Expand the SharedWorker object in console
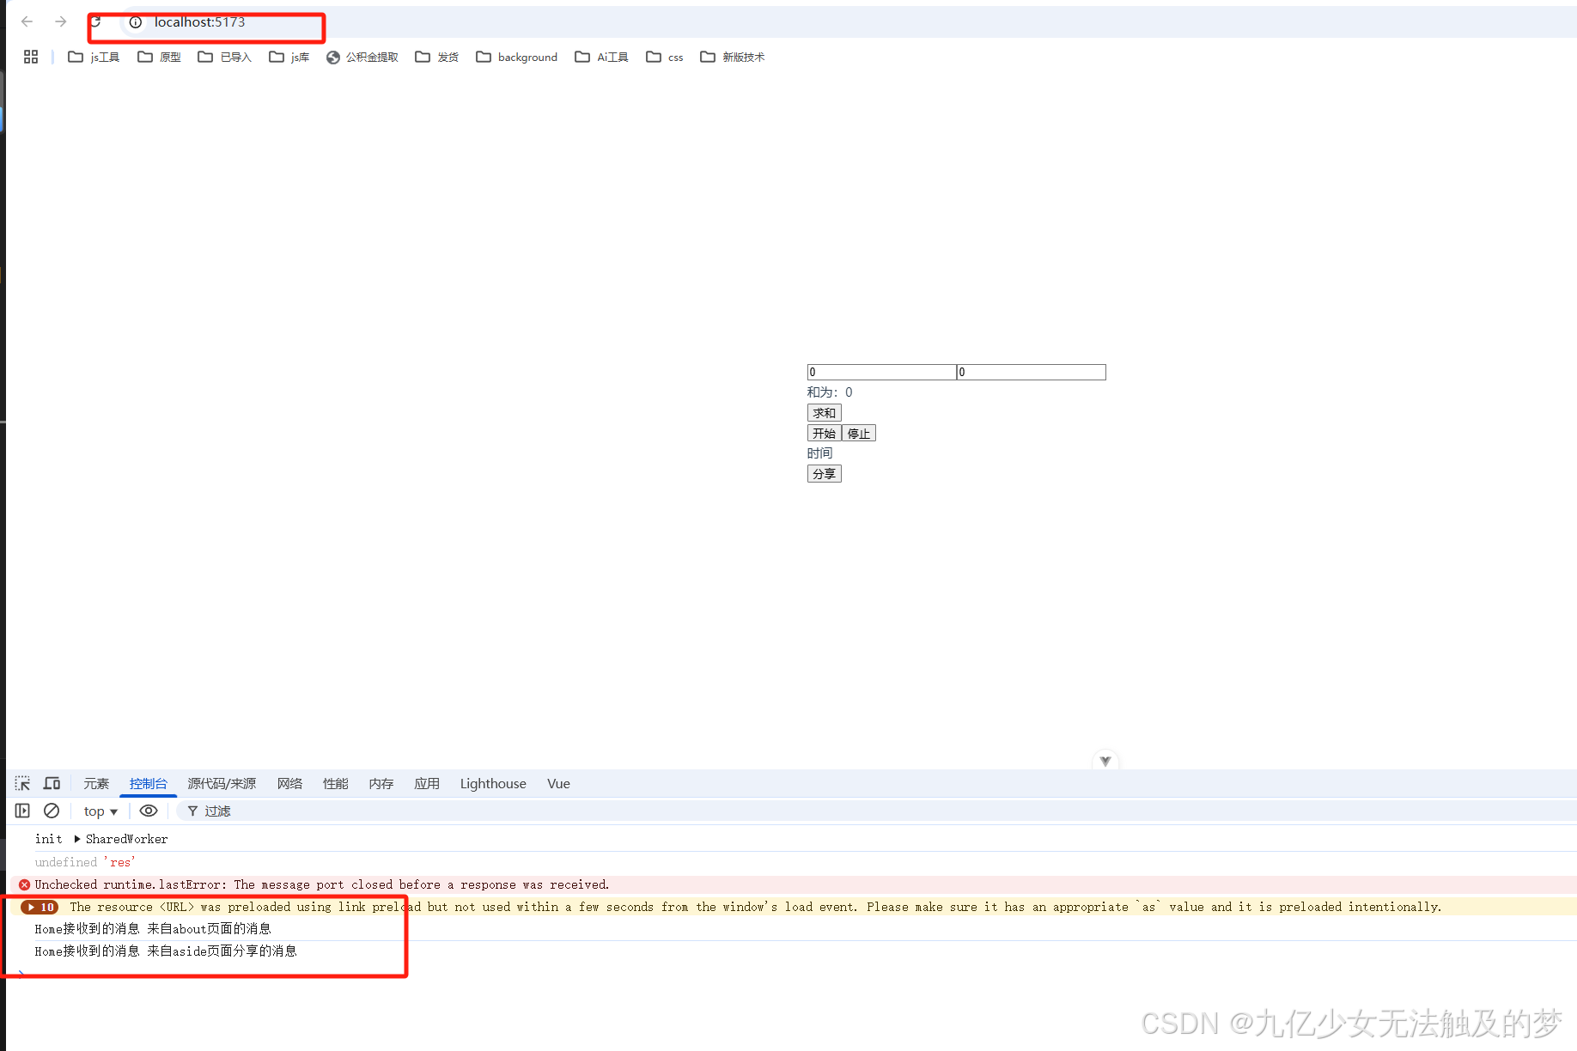The image size is (1577, 1051). point(77,839)
